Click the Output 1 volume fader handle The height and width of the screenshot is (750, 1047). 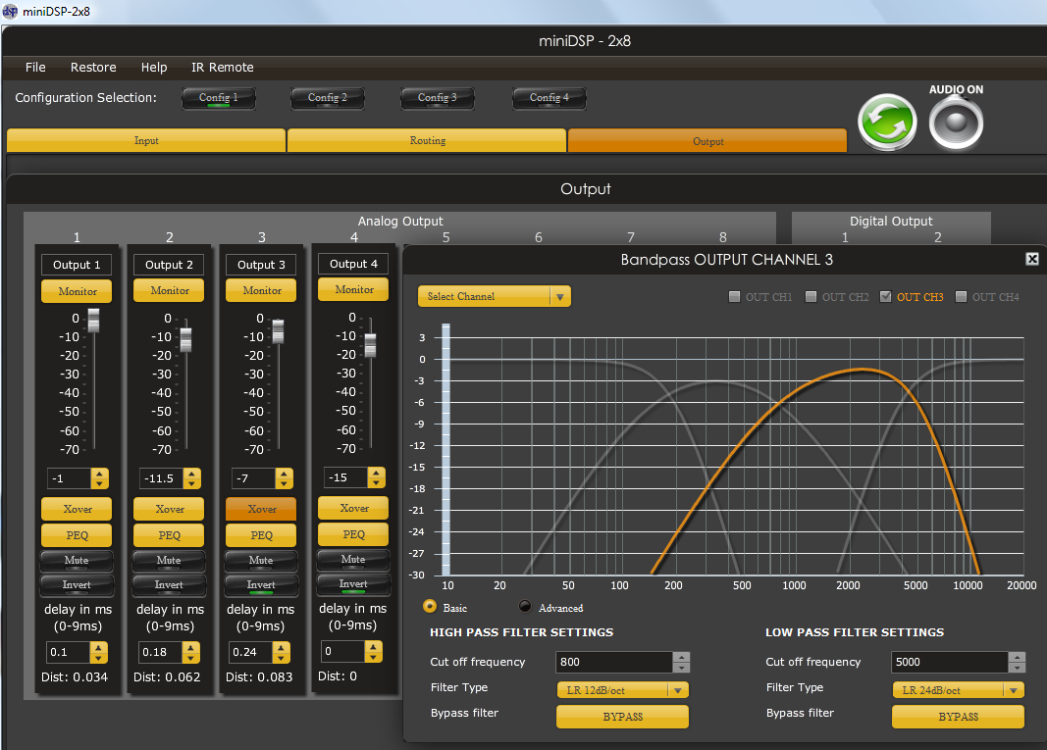(94, 321)
